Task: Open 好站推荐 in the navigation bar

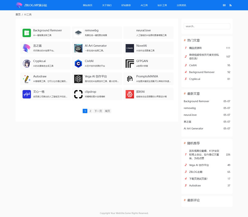Action: (x=126, y=5)
